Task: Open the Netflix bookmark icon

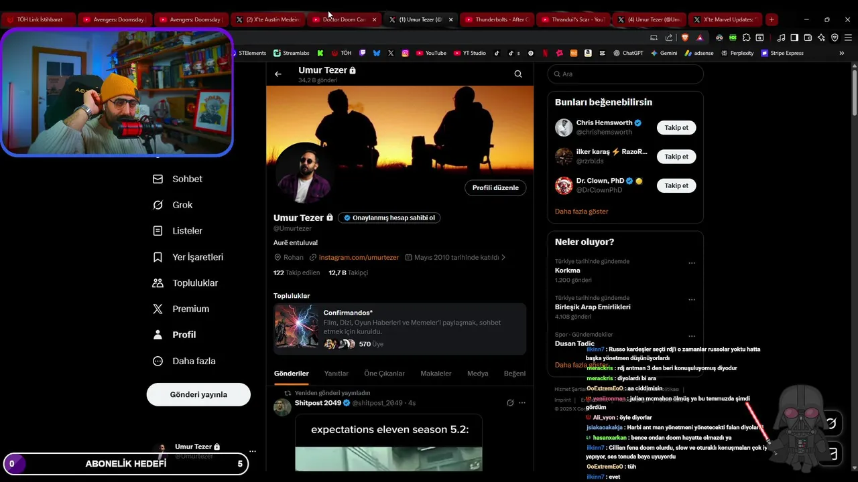Action: point(545,53)
